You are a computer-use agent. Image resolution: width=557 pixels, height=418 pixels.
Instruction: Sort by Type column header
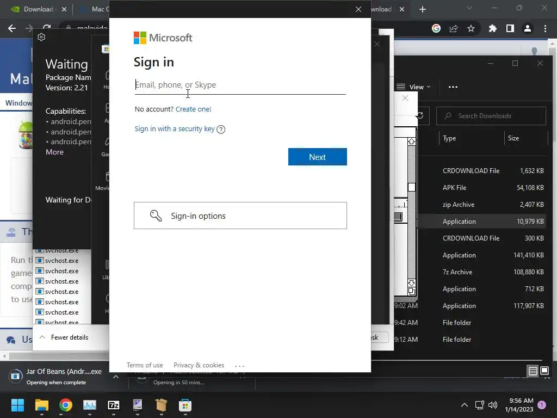449,138
